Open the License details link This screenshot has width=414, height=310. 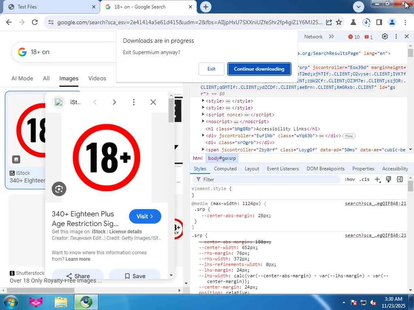(125, 232)
